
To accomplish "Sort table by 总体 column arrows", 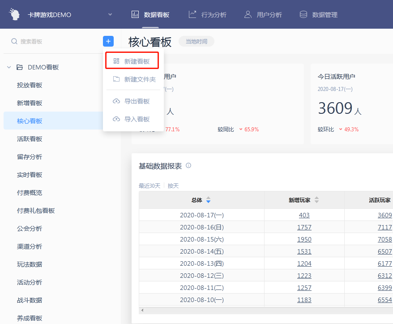I will click(208, 200).
